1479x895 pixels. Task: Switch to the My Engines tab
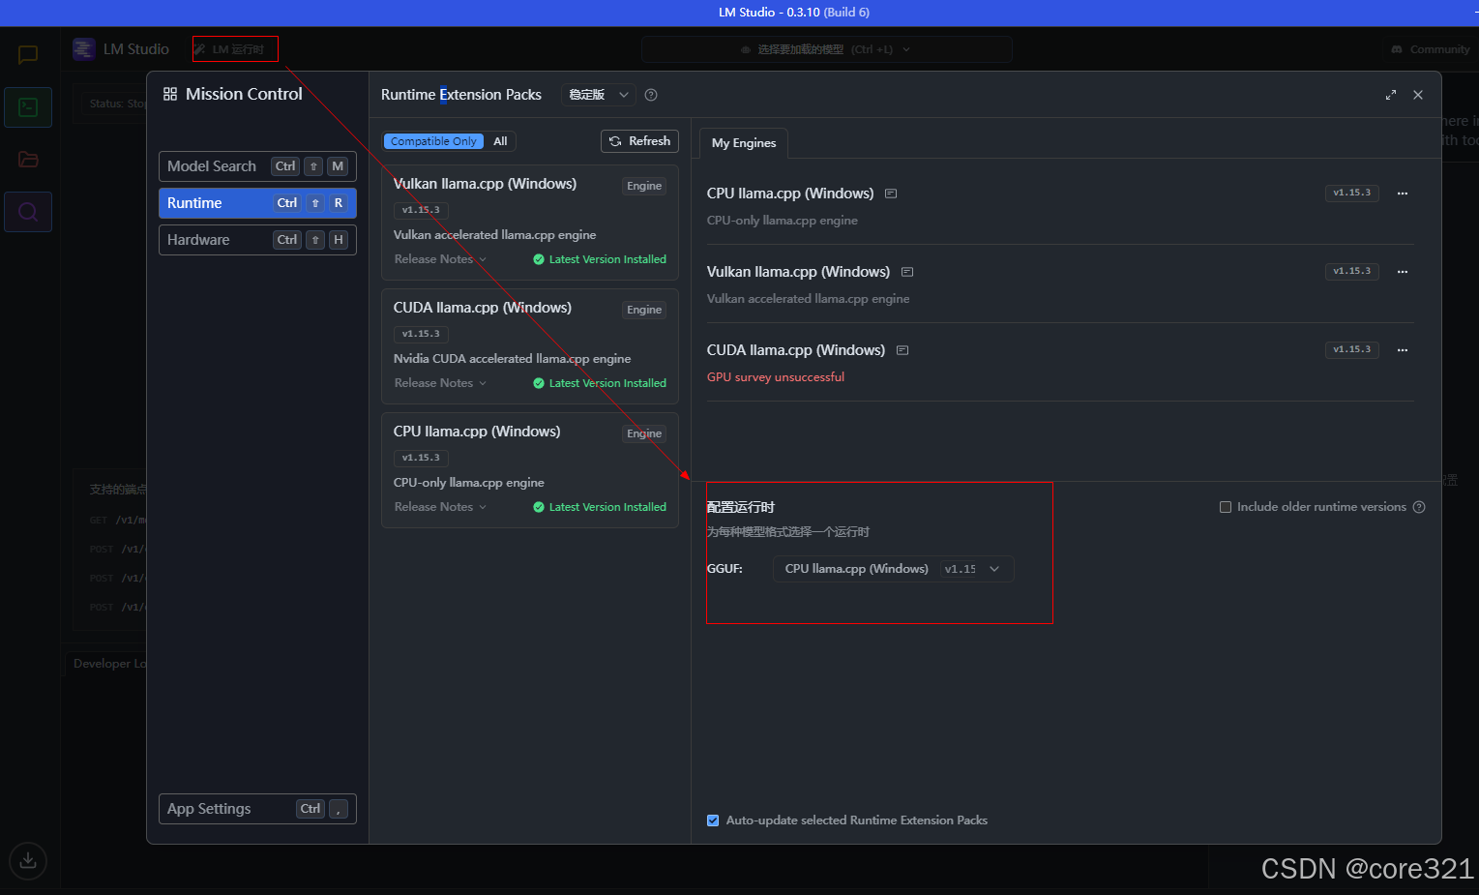744,143
